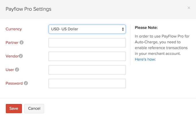Click the info icon next to Vendor
The image size is (196, 119).
[21, 56]
